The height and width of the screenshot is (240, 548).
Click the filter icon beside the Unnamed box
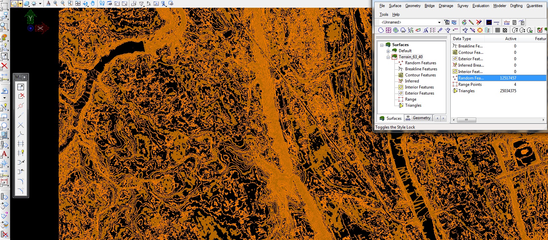pos(447,22)
